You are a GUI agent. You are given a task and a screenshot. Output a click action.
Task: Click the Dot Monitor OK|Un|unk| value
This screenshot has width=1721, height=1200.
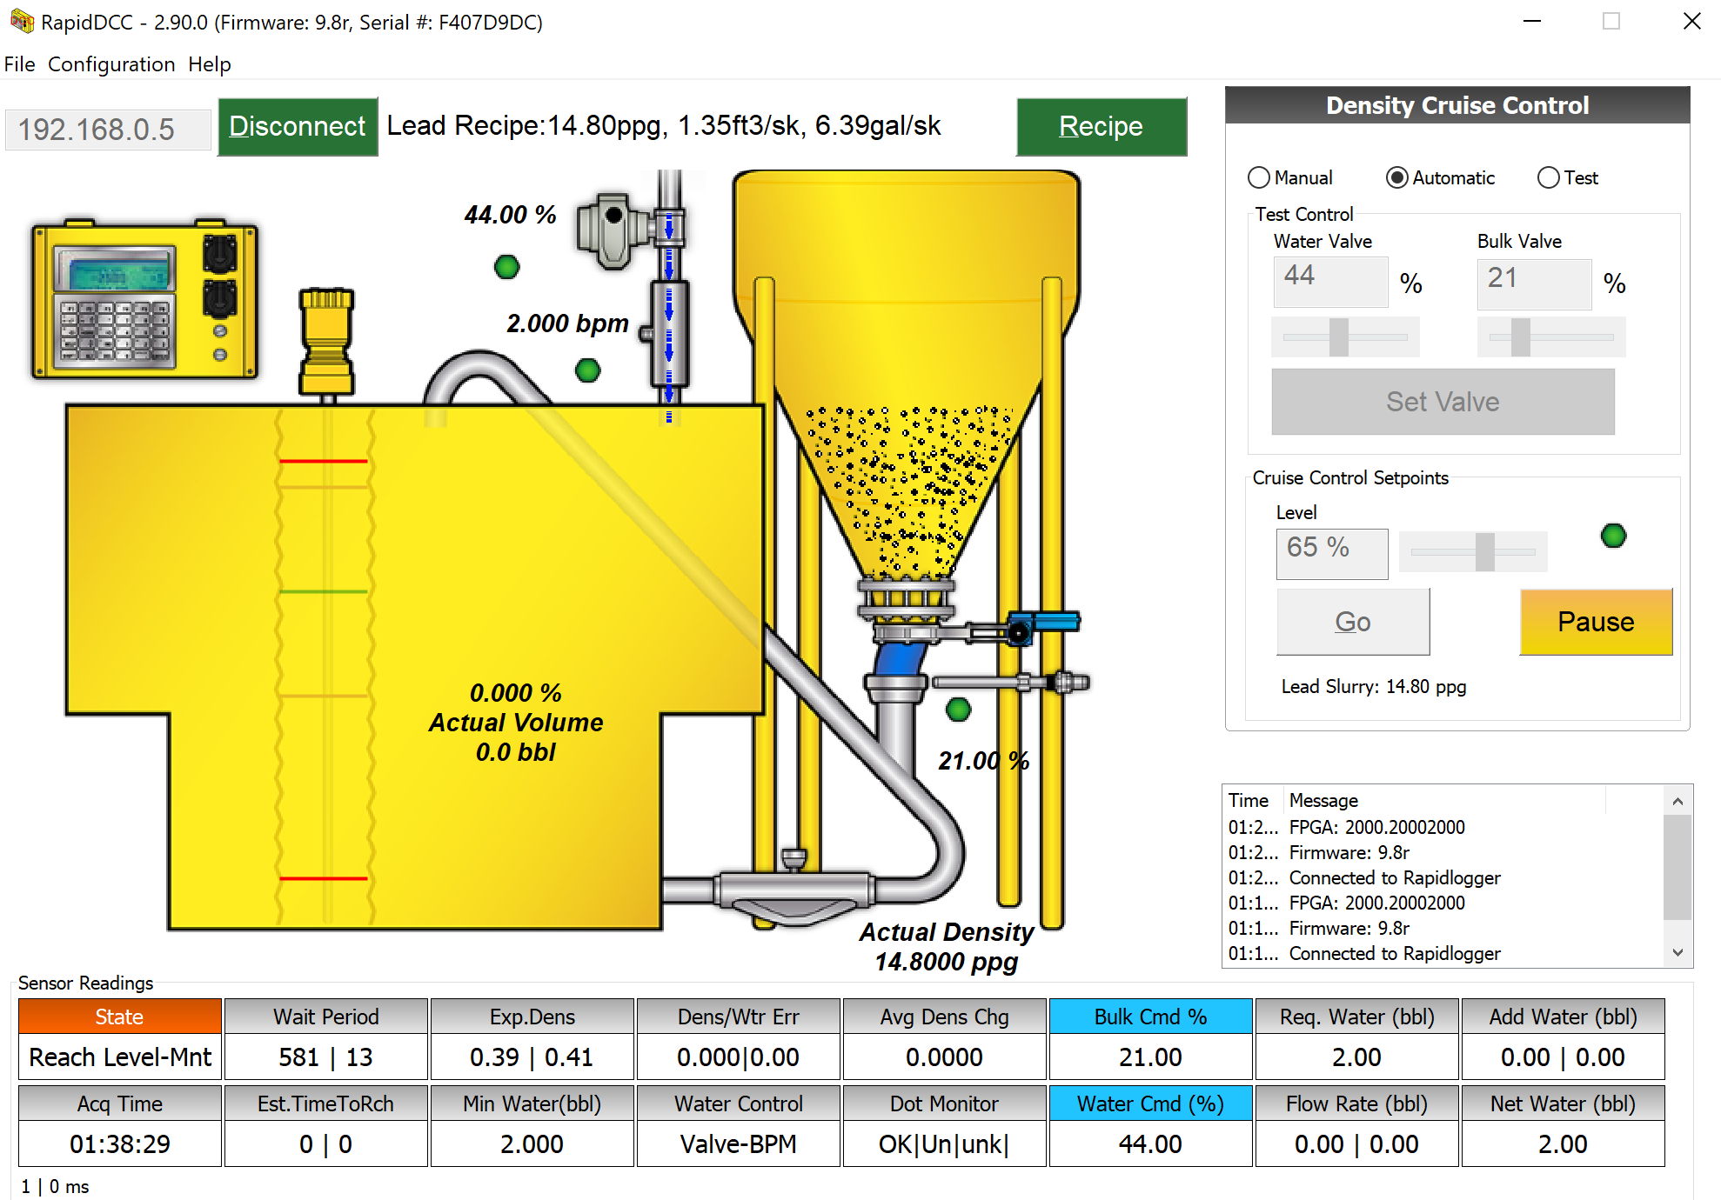point(944,1144)
